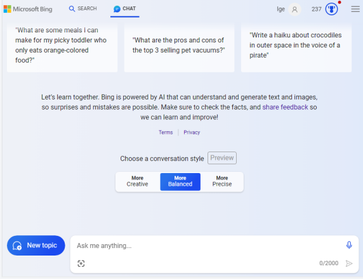Set conversation style to More Balanced
The height and width of the screenshot is (279, 363).
tap(180, 181)
